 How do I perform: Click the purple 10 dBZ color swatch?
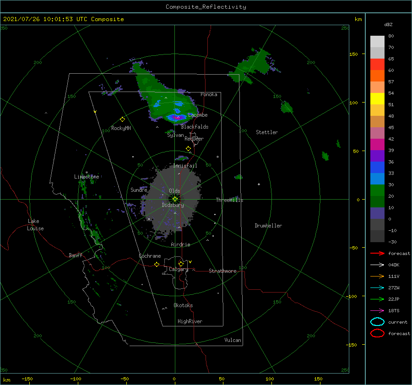tap(377, 213)
